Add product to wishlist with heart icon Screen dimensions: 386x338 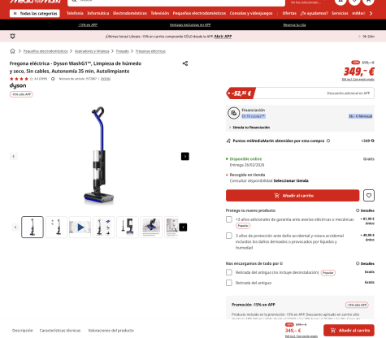click(x=369, y=196)
